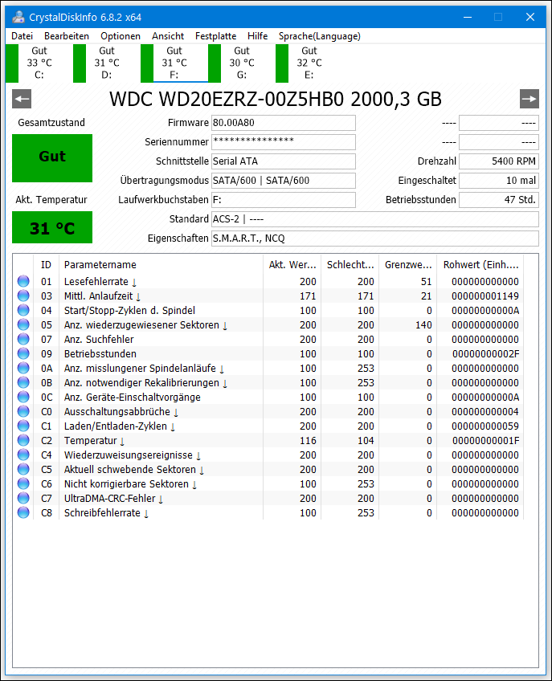Click the 31 °C temperature button
Screen dimensions: 552x681
tap(52, 227)
